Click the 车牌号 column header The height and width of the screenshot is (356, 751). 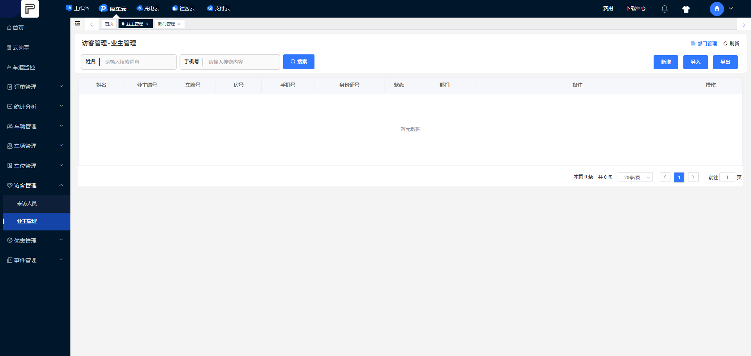(x=193, y=85)
